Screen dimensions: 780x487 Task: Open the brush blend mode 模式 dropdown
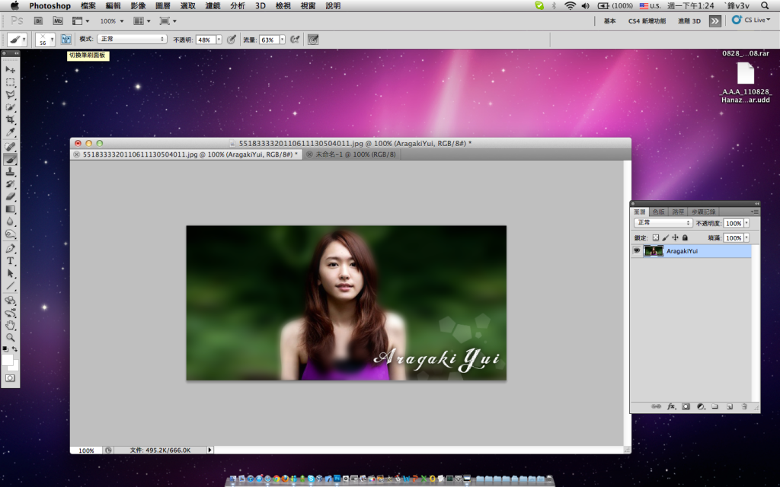132,39
